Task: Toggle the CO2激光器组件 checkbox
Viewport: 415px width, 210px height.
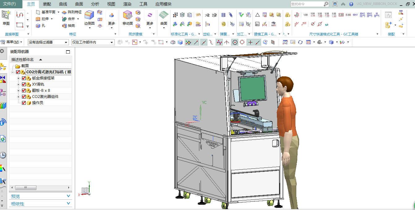Action: coord(24,97)
